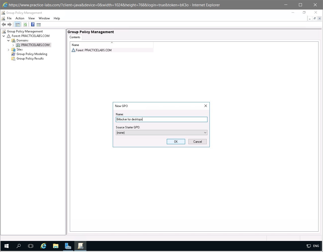
Task: Collapse the Domains tree node
Action: click(x=8, y=40)
